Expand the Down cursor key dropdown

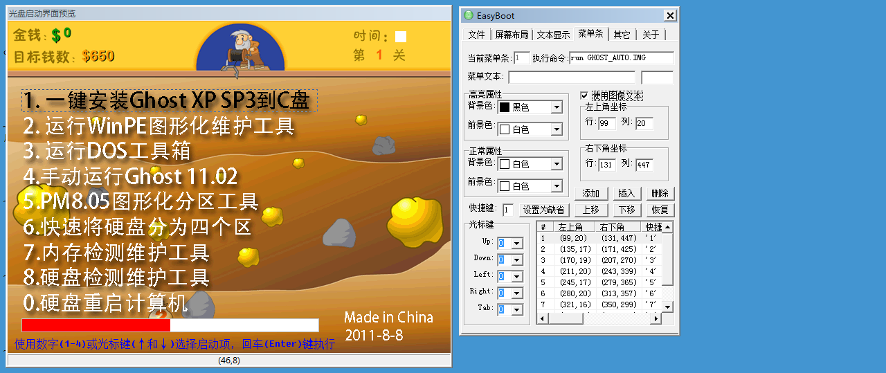516,260
